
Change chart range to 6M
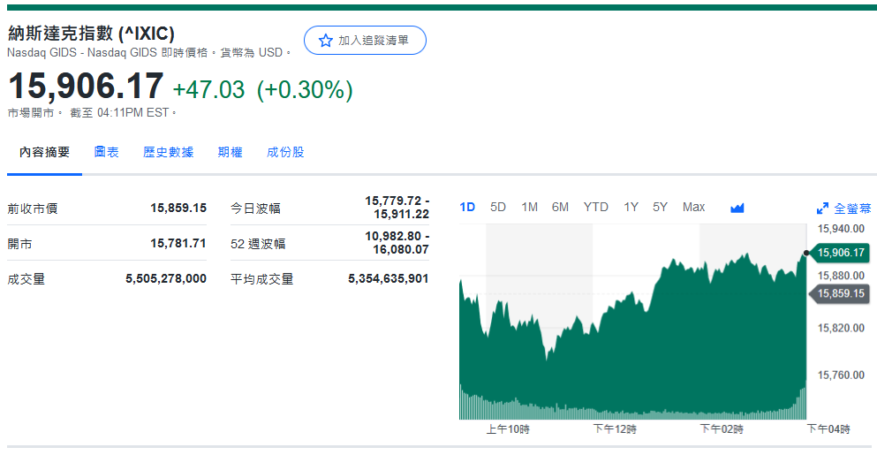click(560, 207)
